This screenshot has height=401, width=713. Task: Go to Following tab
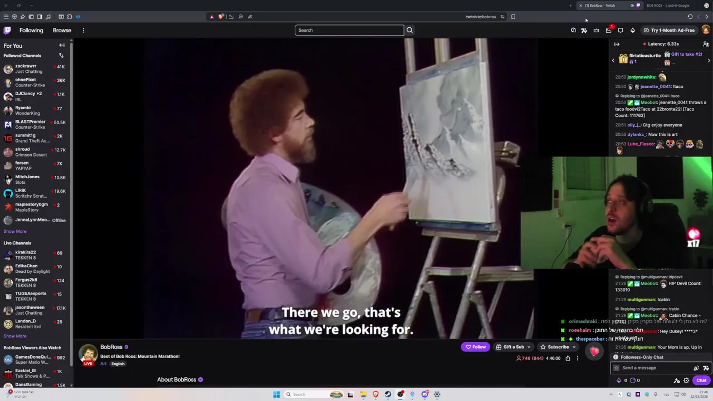click(x=31, y=30)
